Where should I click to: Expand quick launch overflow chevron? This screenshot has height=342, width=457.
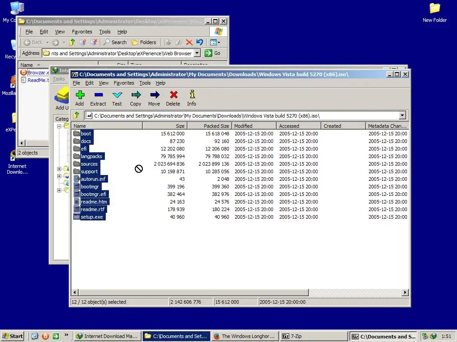[x=66, y=335]
